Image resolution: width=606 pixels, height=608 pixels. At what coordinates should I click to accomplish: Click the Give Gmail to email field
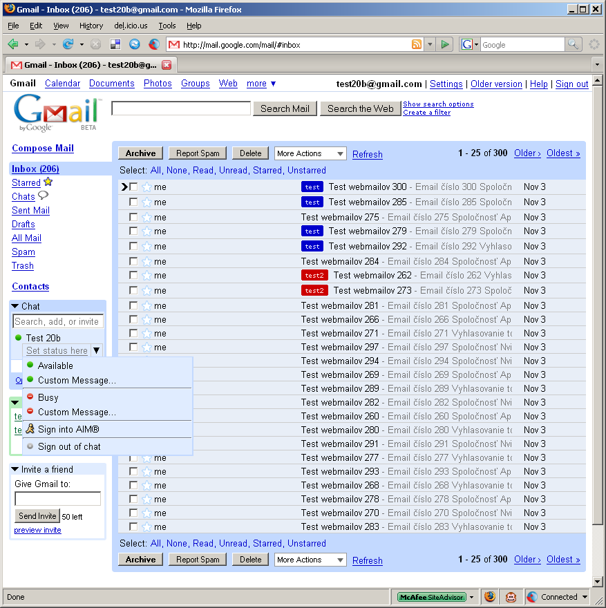click(58, 498)
